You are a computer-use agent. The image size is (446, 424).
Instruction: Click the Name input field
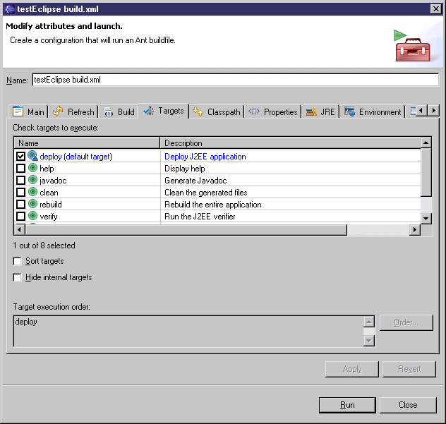[x=235, y=80]
